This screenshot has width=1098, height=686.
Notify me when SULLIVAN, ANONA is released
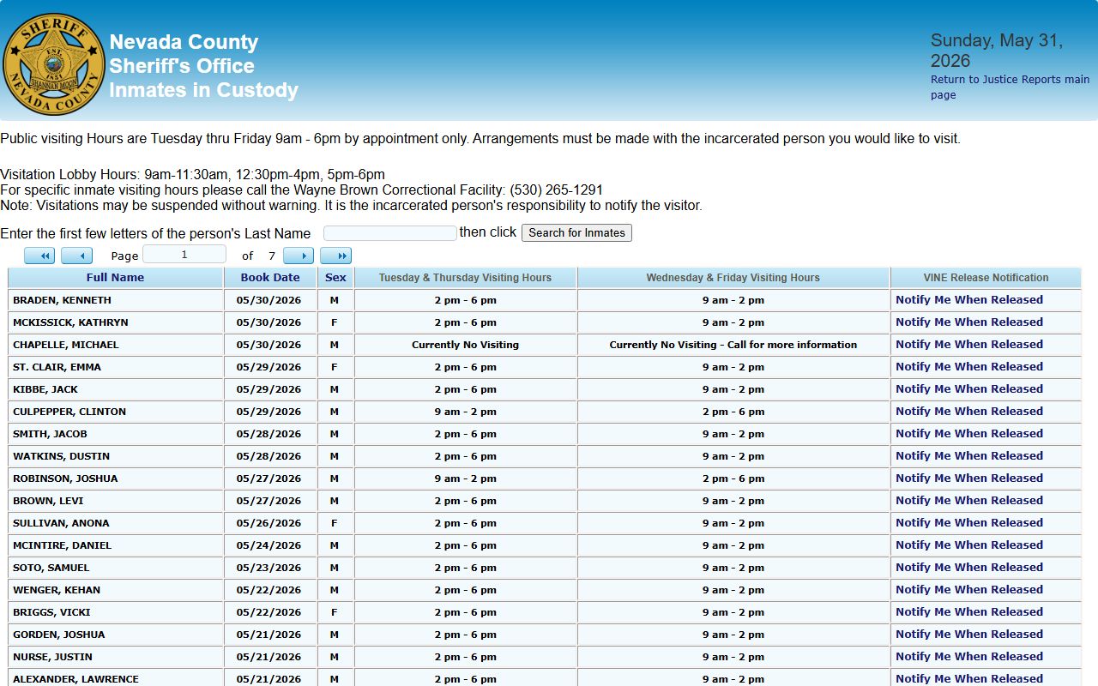(969, 523)
